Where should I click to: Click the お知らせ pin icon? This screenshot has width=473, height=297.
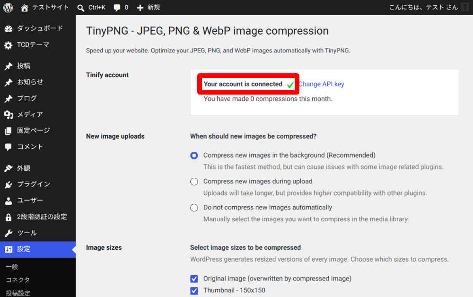tap(9, 82)
